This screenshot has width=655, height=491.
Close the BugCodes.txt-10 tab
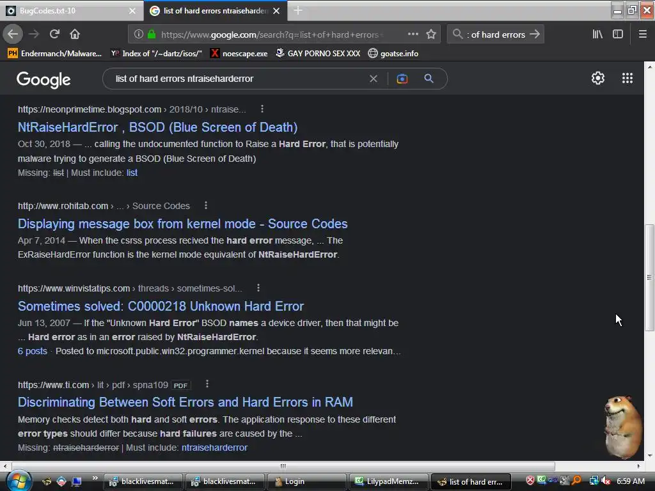tap(132, 11)
